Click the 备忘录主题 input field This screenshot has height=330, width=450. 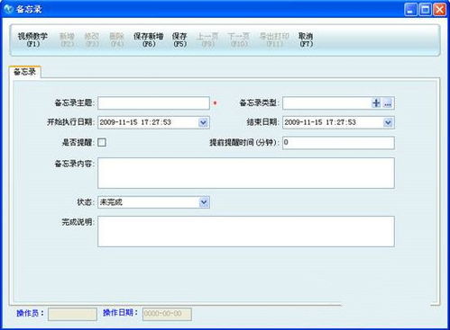pos(153,103)
